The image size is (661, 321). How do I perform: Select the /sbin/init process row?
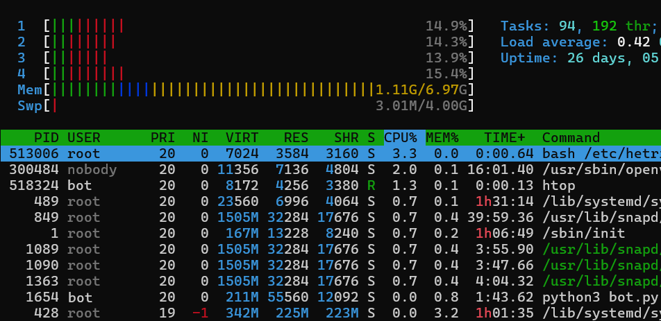330,234
